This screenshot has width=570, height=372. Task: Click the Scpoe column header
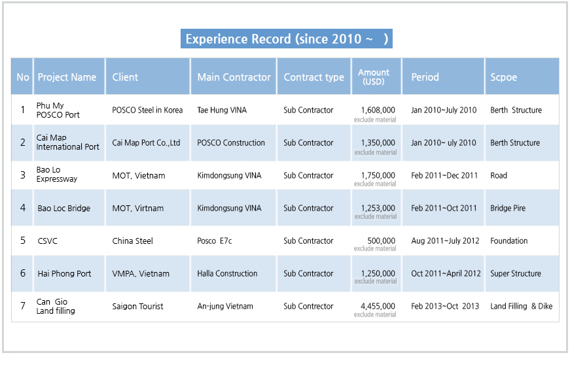(522, 76)
